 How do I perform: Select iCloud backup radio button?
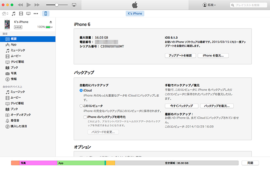pos(81,90)
